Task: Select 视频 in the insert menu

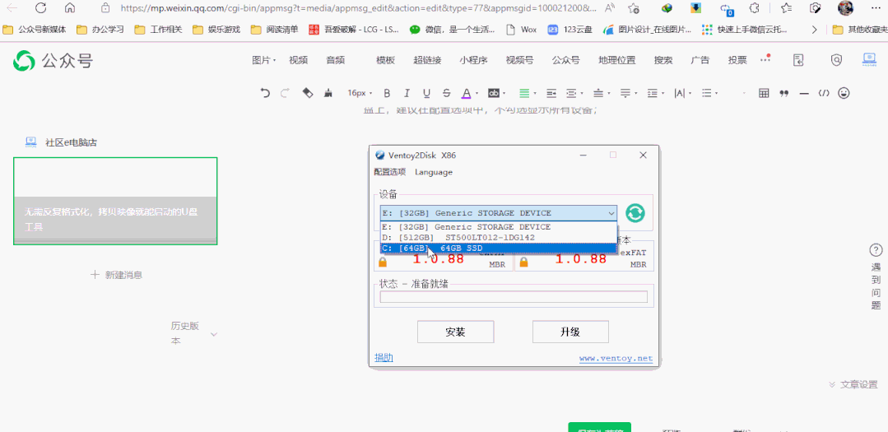Action: pos(299,60)
